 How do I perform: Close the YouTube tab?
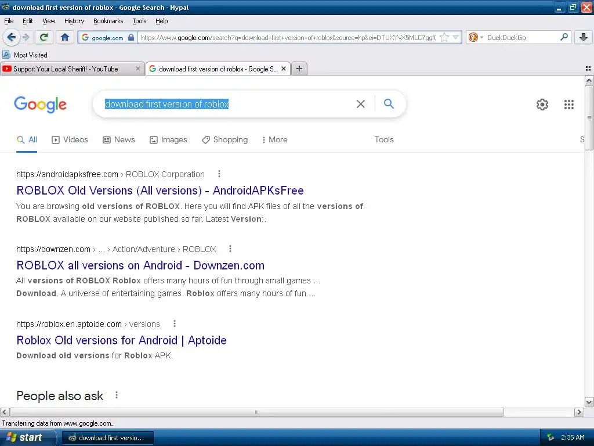(x=138, y=69)
